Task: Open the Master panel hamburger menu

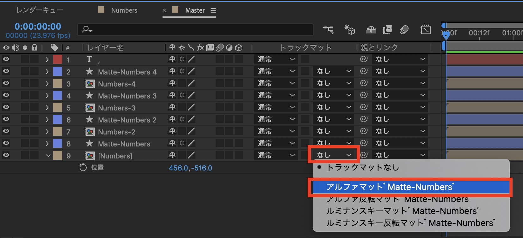Action: point(213,10)
